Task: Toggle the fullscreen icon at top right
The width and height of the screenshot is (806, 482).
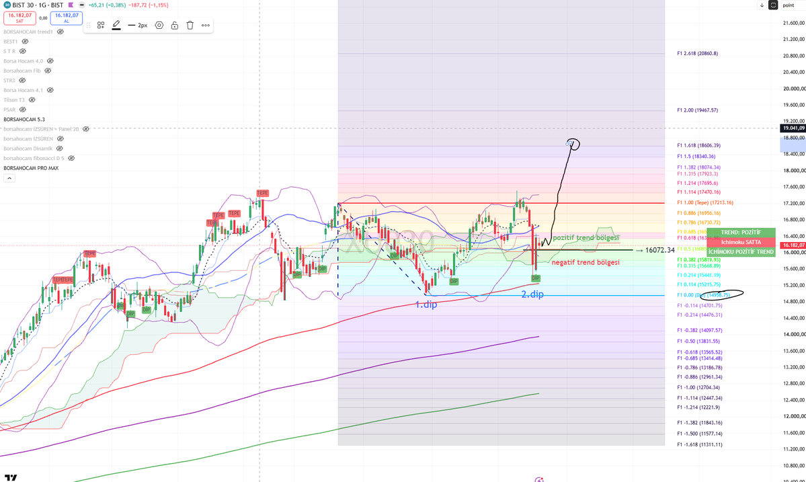Action: click(x=773, y=5)
